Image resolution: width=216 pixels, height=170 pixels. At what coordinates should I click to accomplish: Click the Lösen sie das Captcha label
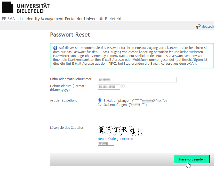point(67,128)
